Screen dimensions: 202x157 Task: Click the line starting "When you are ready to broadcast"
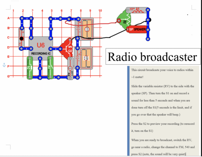click(x=161, y=140)
